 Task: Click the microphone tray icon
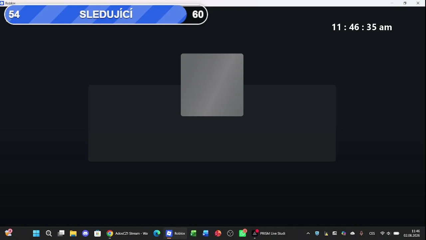(361, 233)
